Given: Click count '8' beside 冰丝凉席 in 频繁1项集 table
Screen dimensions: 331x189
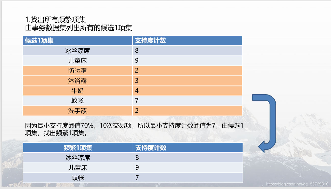Looking at the screenshot, I should [188, 158].
